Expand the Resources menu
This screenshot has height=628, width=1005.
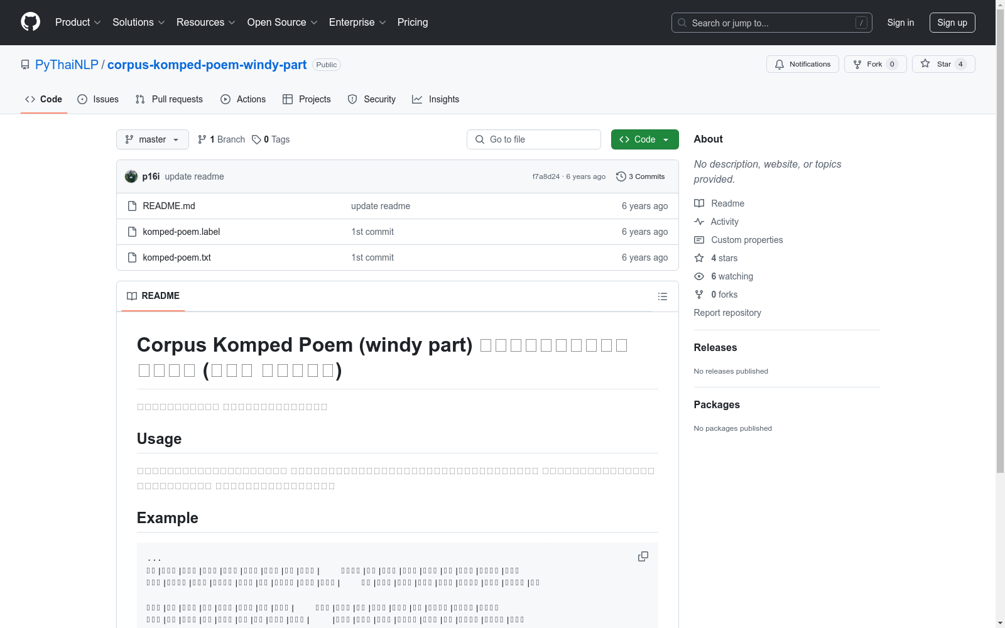pyautogui.click(x=206, y=22)
